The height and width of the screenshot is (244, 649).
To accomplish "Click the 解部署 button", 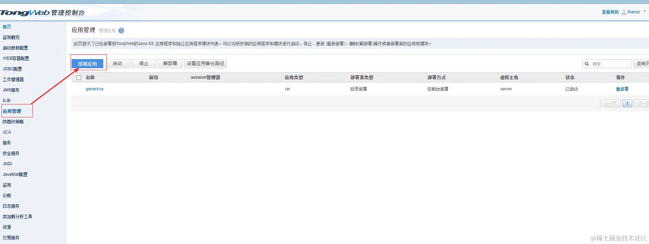I will (x=170, y=64).
